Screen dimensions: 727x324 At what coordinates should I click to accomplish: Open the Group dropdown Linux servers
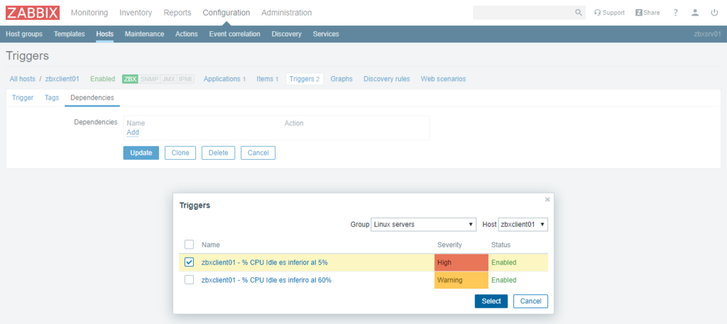click(x=423, y=225)
